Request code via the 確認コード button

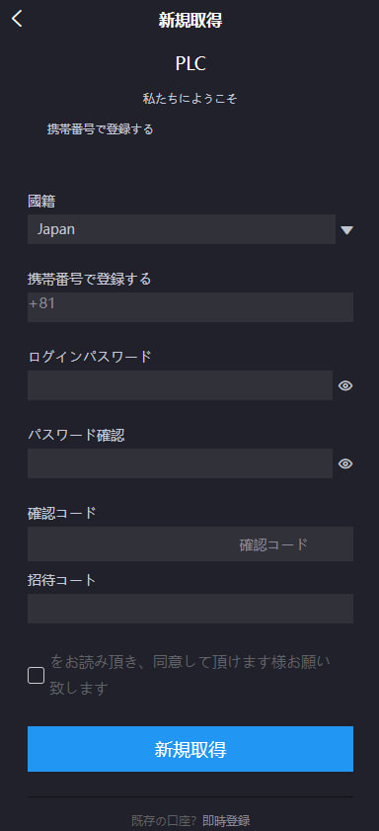[x=273, y=544]
